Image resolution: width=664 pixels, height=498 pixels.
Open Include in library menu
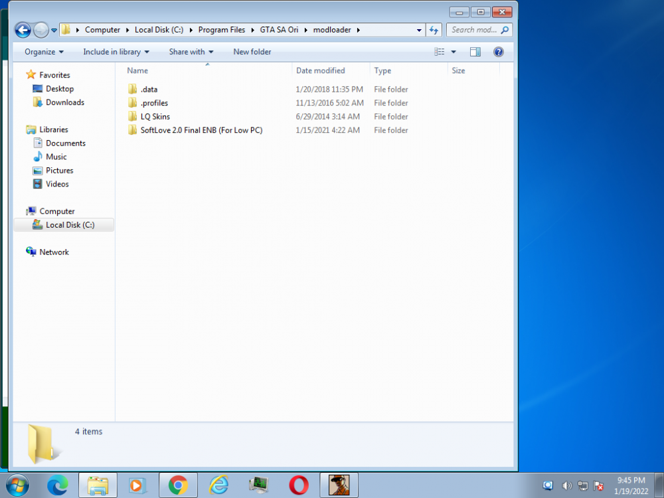click(116, 52)
